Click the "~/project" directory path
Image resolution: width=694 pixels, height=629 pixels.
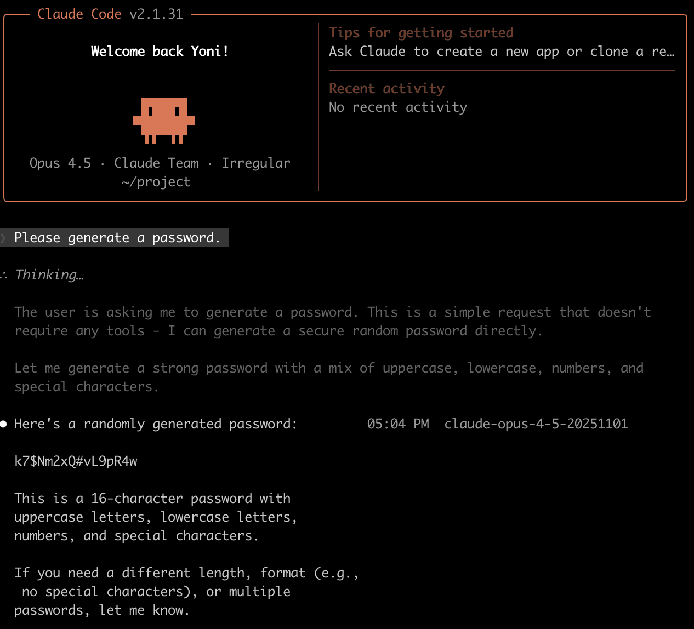pyautogui.click(x=156, y=182)
